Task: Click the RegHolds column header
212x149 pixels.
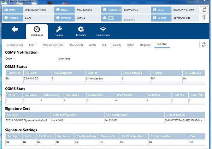Action: coord(159,95)
